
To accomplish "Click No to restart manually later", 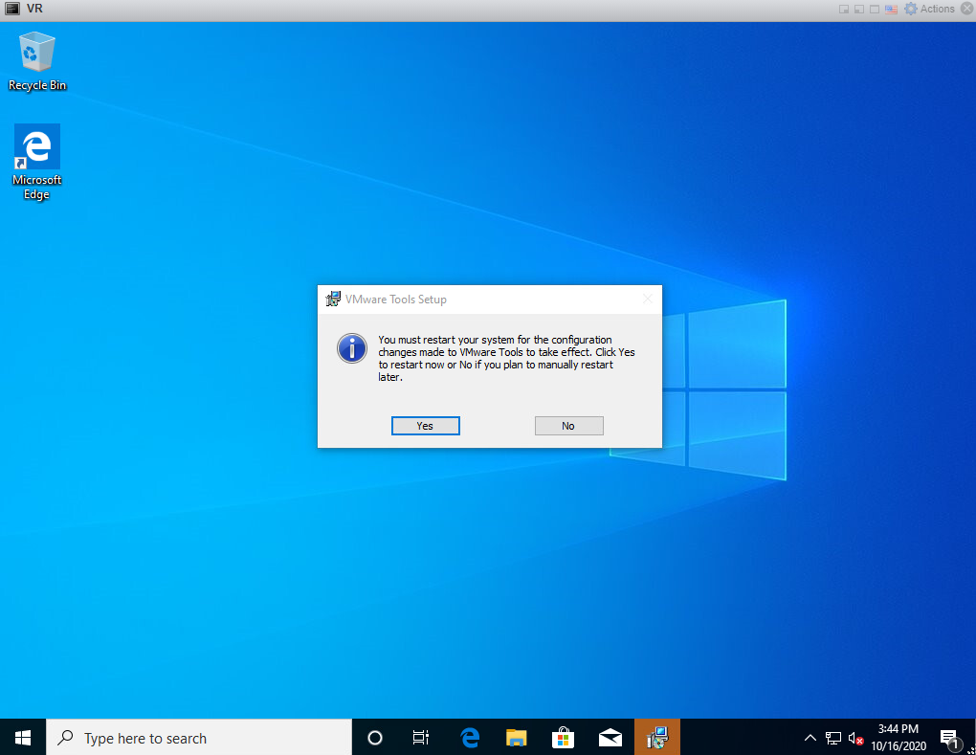I will tap(568, 426).
